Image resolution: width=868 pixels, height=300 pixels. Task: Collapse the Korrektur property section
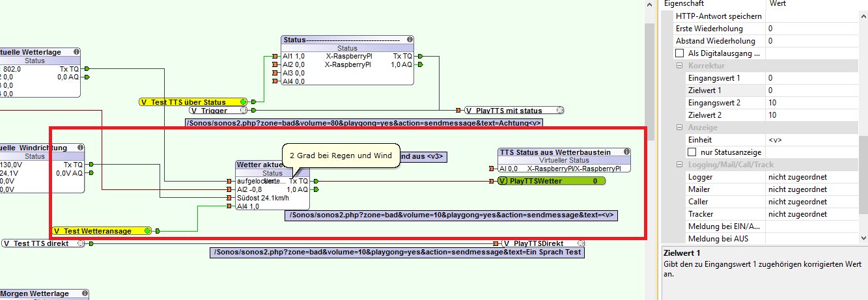click(x=680, y=66)
